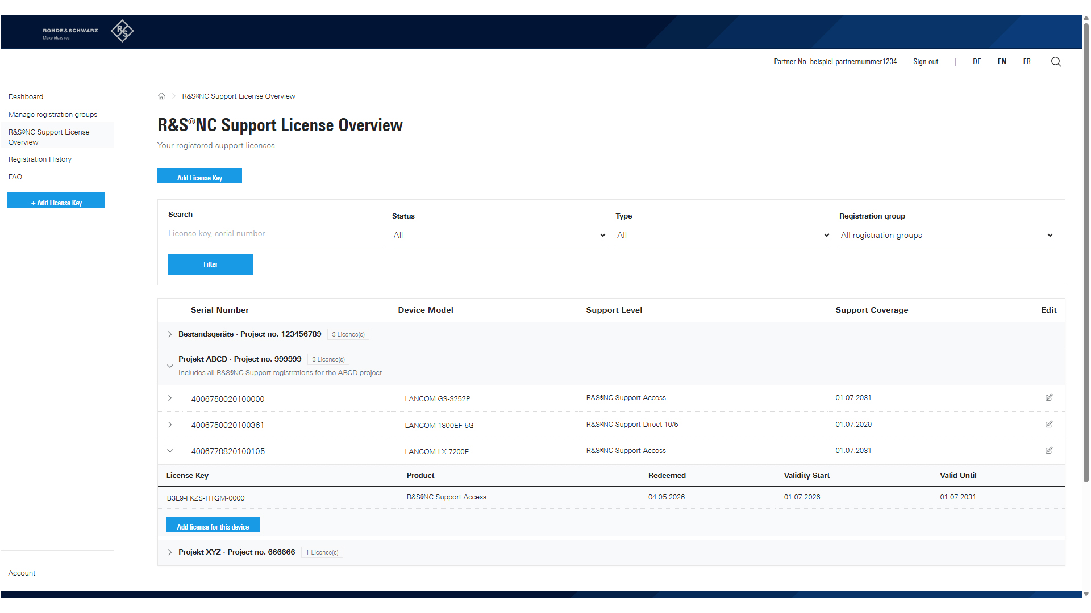Click support coverage date 01.07.2029
The height and width of the screenshot is (613, 1091).
coord(853,425)
